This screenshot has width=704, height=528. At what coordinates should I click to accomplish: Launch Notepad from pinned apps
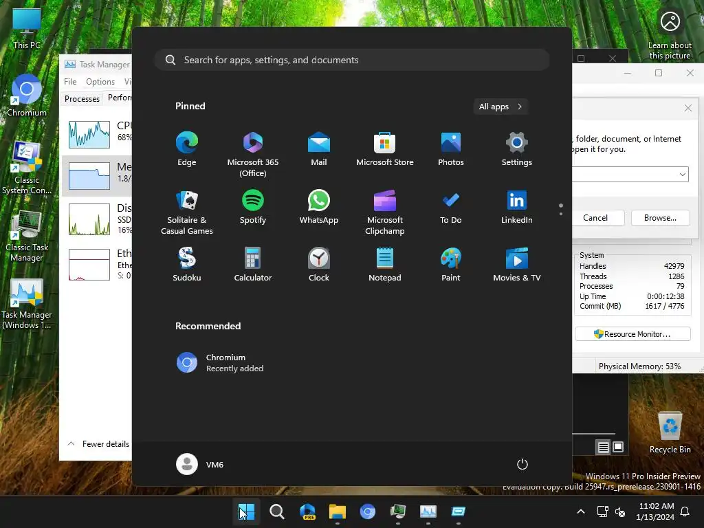click(385, 265)
